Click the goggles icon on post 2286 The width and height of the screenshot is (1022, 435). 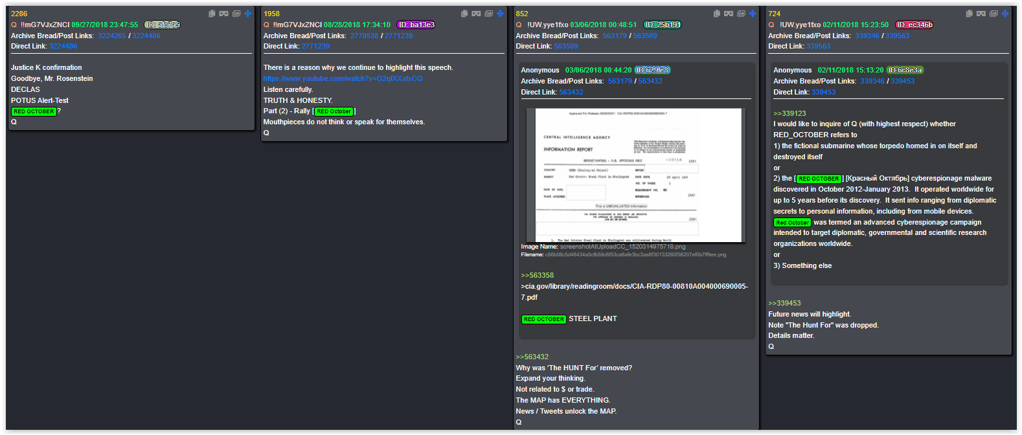[x=223, y=14]
